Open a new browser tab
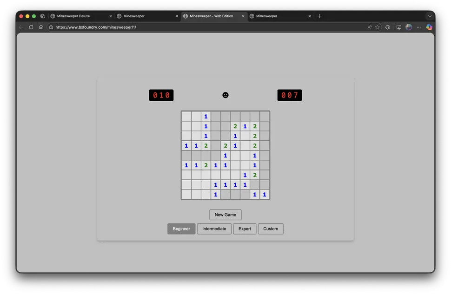The height and width of the screenshot is (294, 451). coord(319,16)
